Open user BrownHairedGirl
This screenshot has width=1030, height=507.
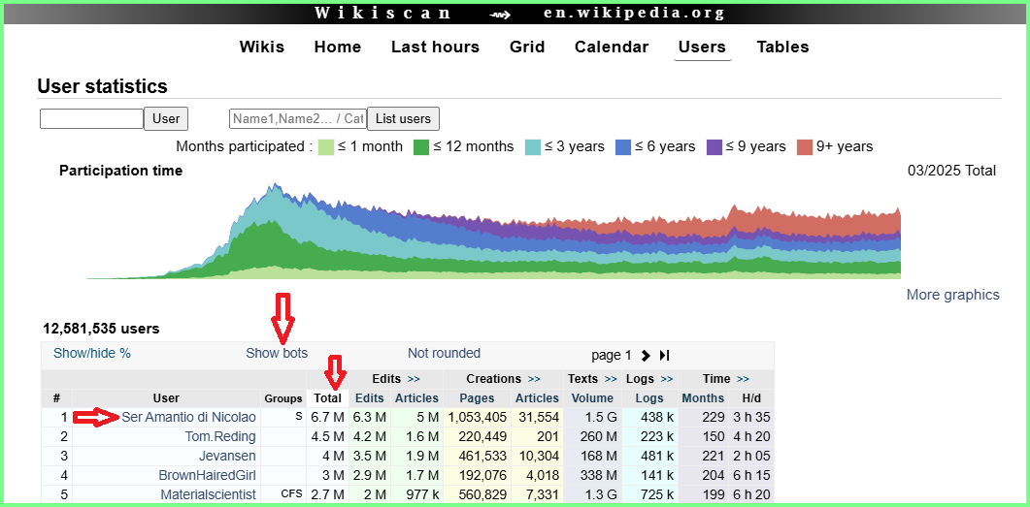207,475
